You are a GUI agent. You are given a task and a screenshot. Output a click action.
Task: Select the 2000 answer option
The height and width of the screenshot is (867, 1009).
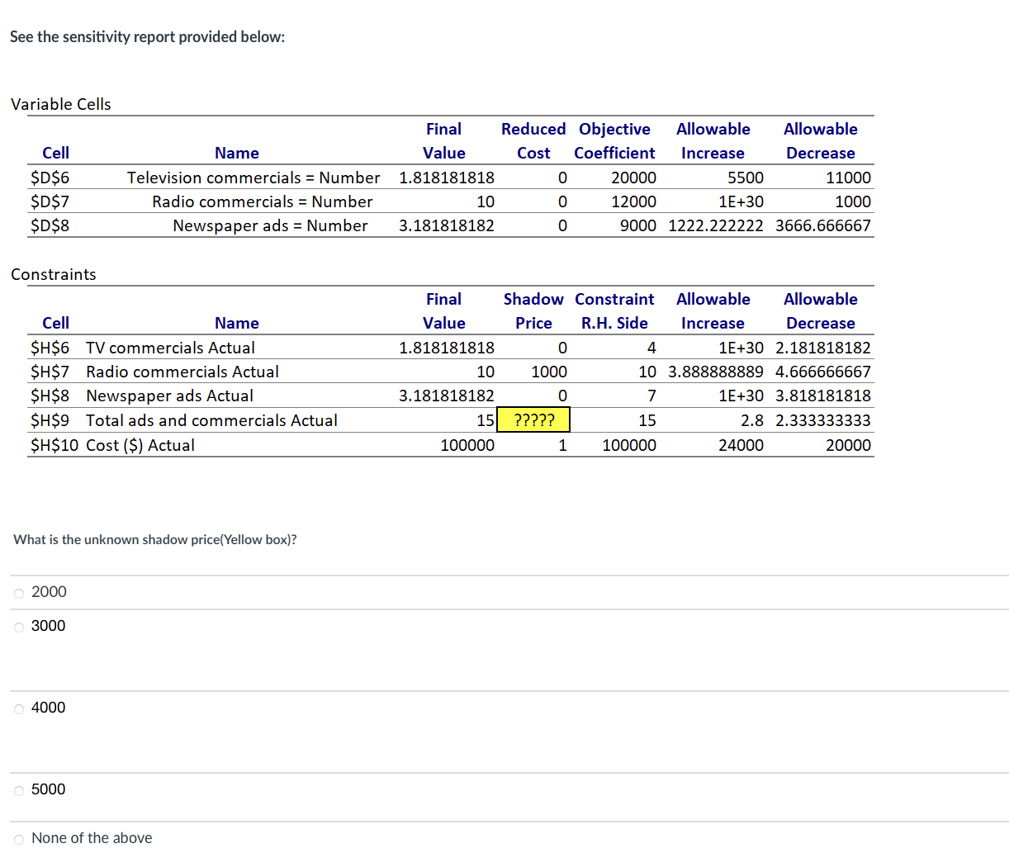pyautogui.click(x=18, y=592)
